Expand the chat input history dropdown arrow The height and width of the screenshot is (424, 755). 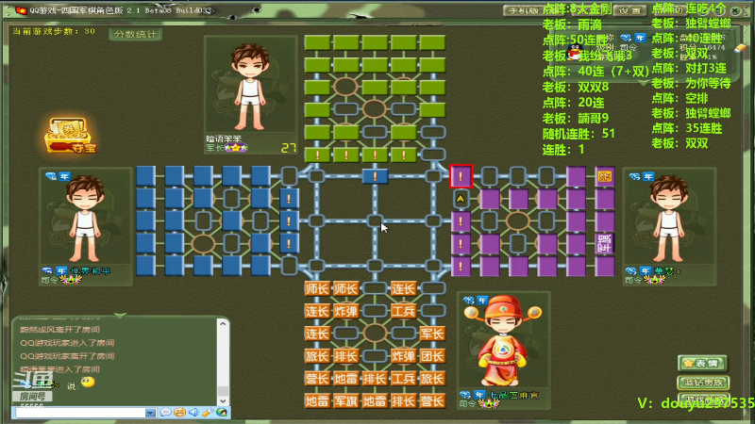tap(151, 413)
